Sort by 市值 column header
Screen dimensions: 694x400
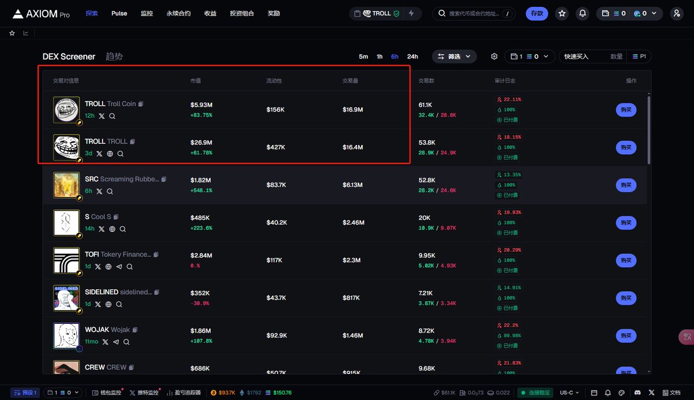pyautogui.click(x=195, y=81)
